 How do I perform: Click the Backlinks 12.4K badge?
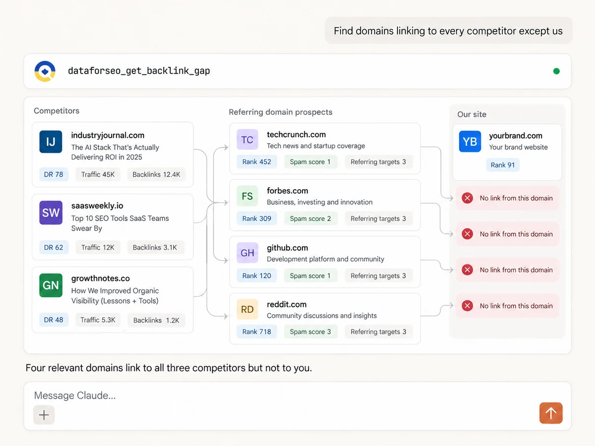[156, 174]
